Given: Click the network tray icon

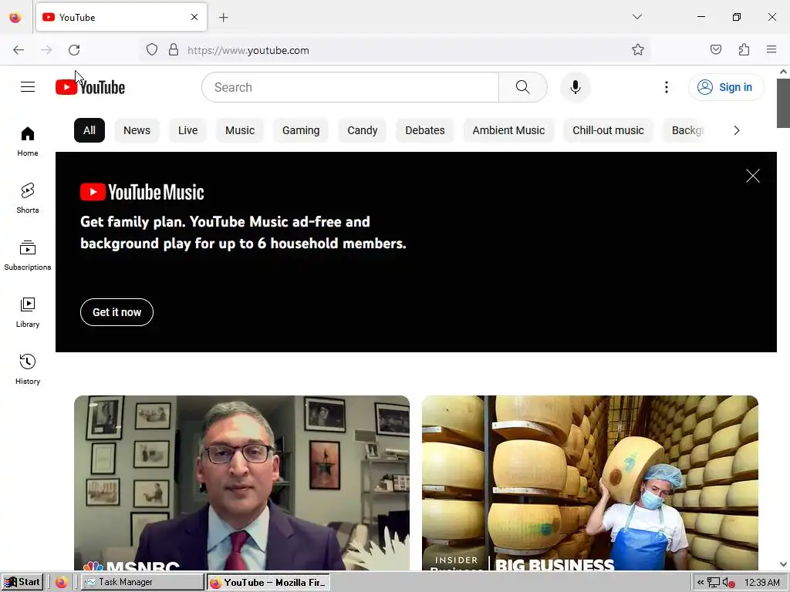Looking at the screenshot, I should pyautogui.click(x=714, y=583).
